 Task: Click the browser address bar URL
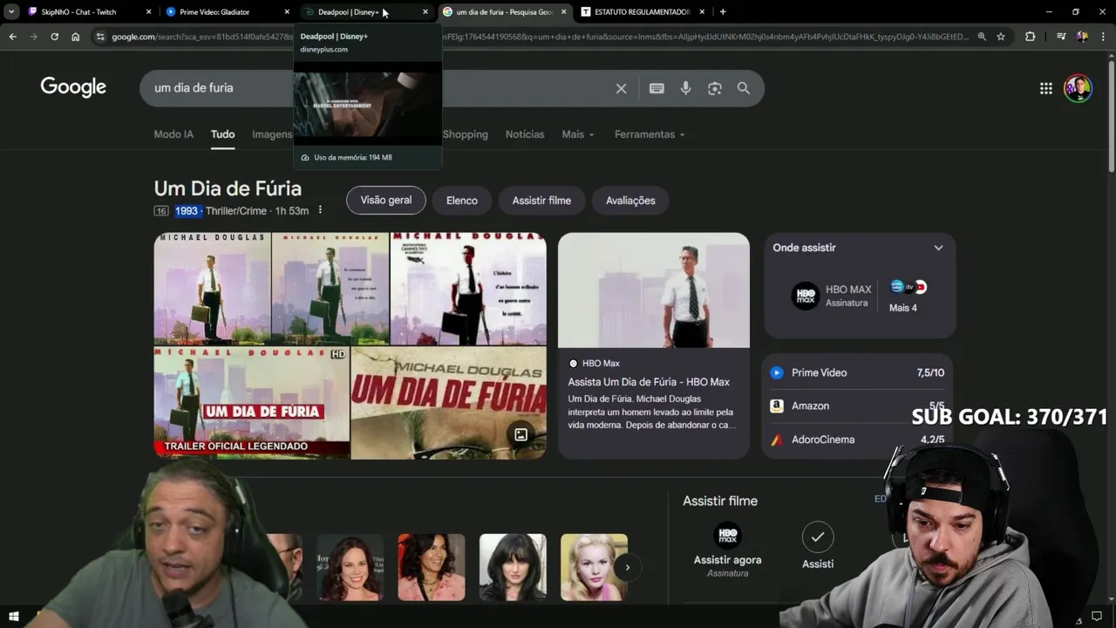[540, 37]
